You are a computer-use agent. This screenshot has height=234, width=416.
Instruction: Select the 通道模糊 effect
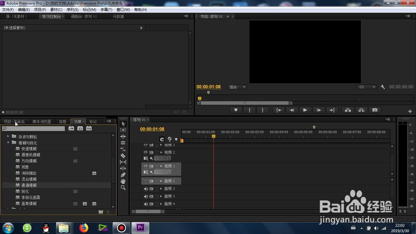click(x=29, y=185)
